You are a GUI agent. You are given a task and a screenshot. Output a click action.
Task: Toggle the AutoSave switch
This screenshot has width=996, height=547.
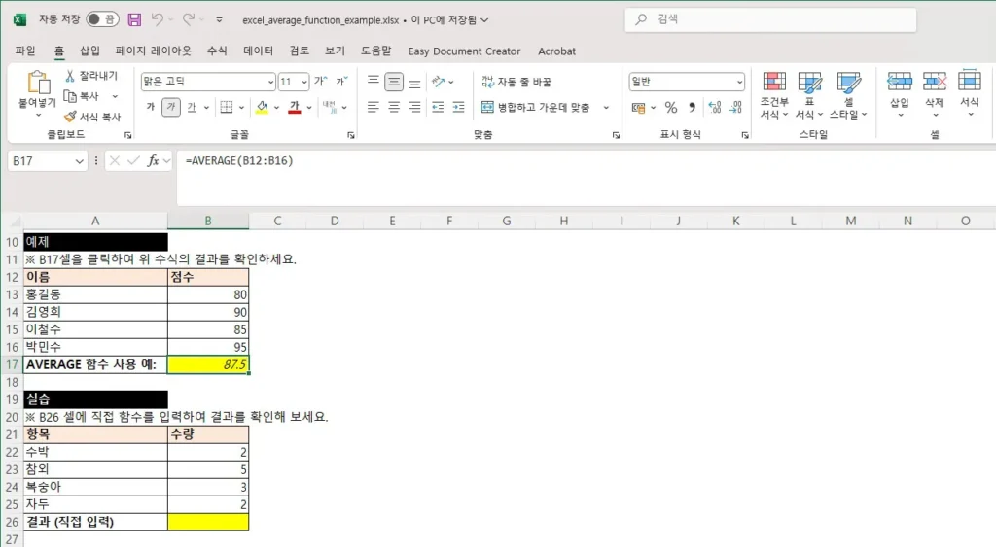pos(101,19)
